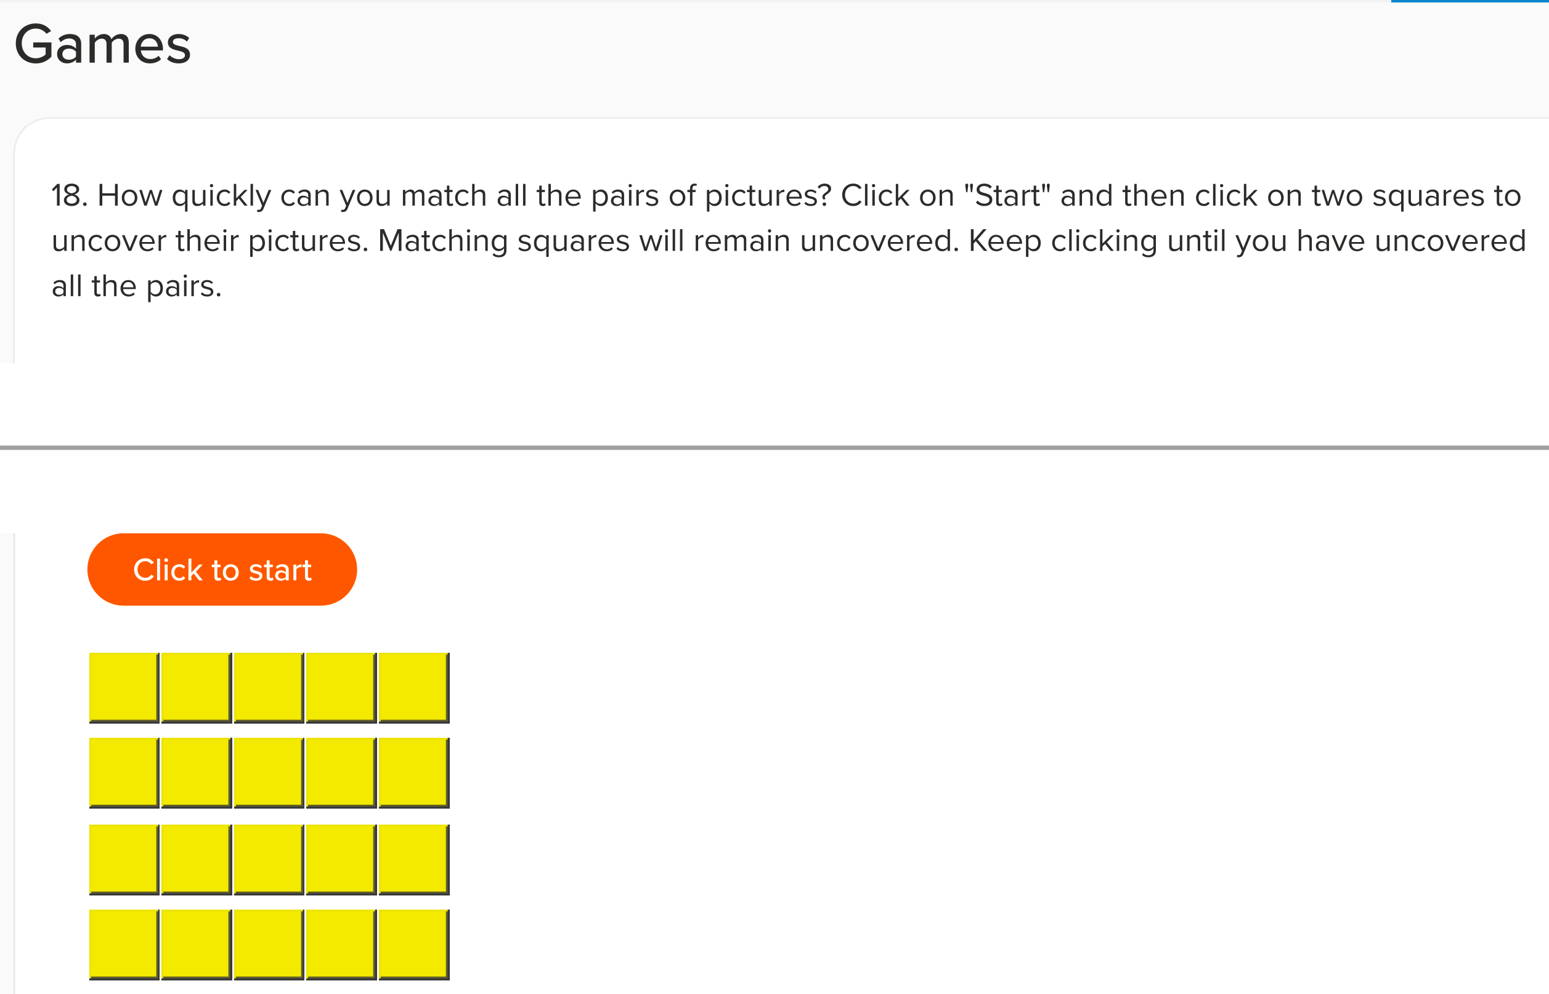The height and width of the screenshot is (994, 1549).
Task: Select the middle square of the second row
Action: [268, 773]
